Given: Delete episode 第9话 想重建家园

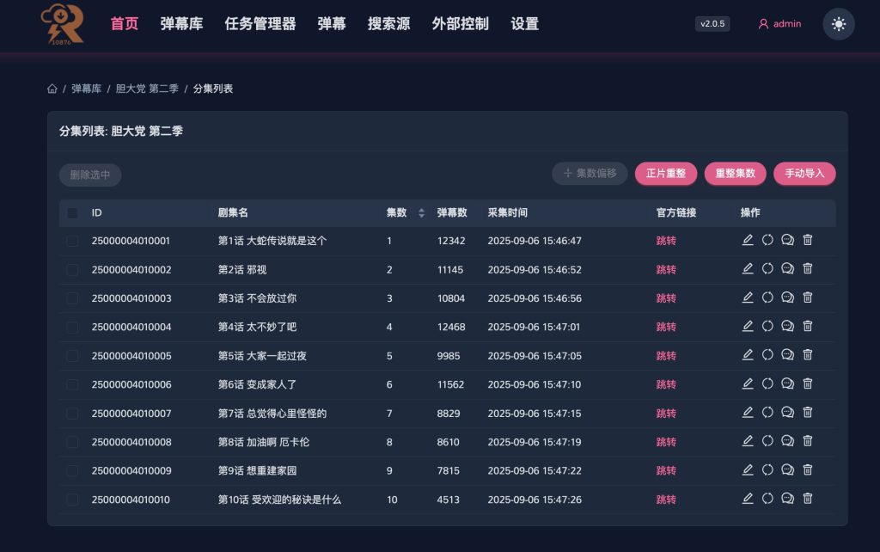Looking at the screenshot, I should click(808, 470).
